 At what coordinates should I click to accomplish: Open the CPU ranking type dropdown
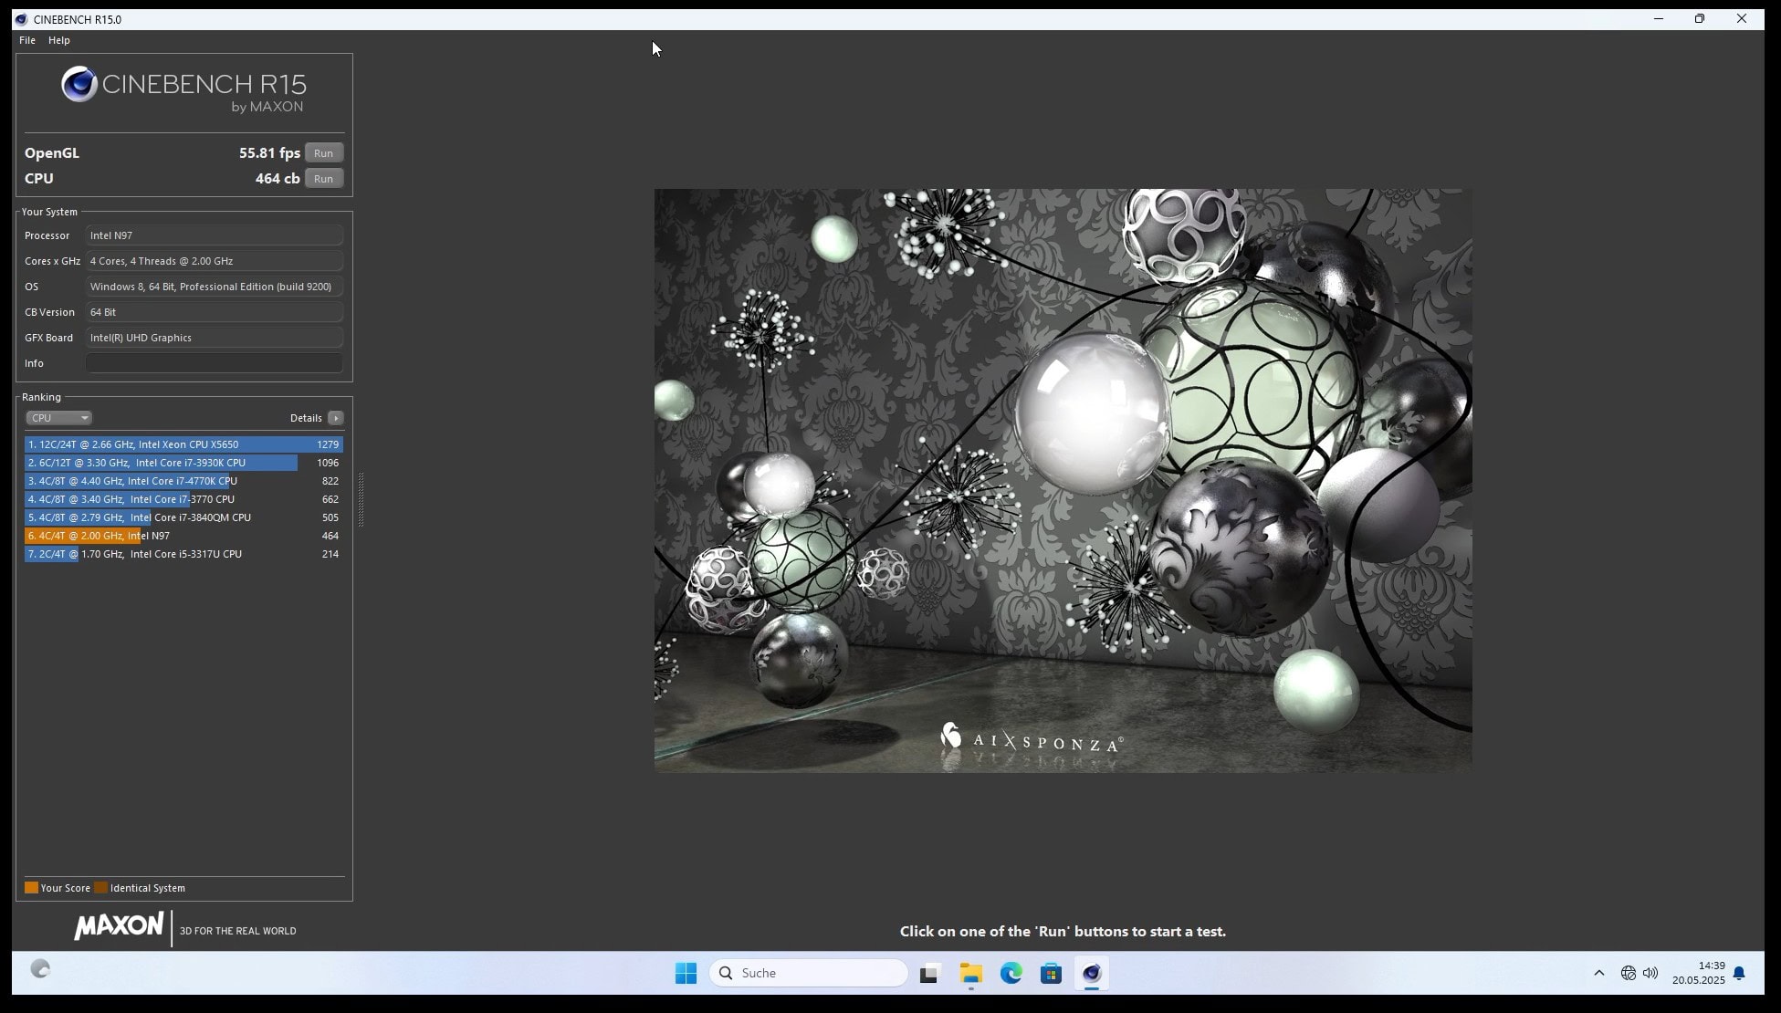click(x=58, y=418)
